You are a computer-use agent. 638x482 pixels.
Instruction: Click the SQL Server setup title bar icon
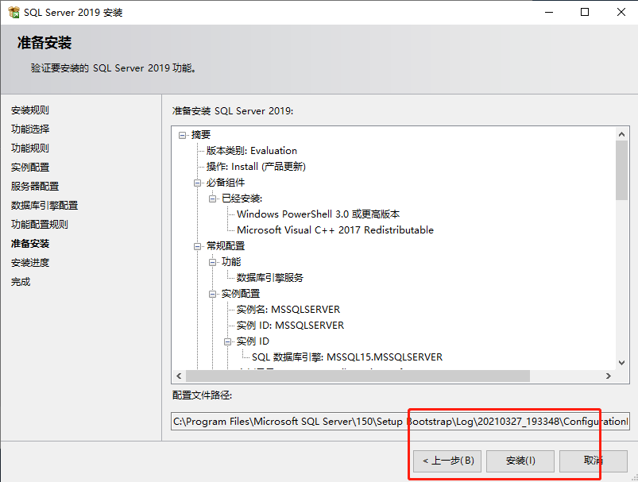[14, 12]
